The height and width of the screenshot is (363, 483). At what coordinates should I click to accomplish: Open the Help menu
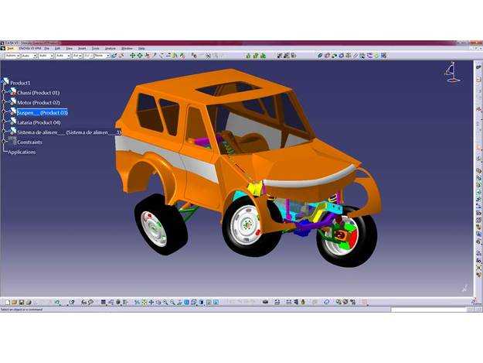(x=141, y=49)
